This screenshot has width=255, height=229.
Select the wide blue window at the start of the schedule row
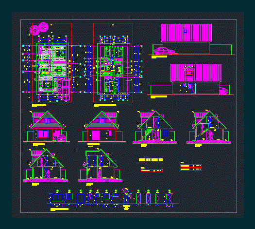click(57, 197)
